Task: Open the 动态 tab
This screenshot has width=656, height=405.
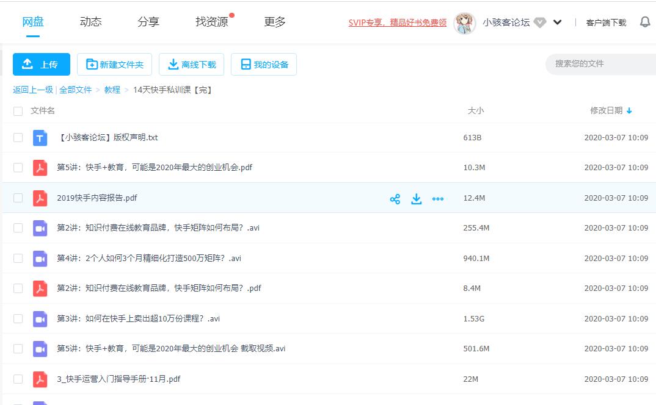Action: coord(91,22)
